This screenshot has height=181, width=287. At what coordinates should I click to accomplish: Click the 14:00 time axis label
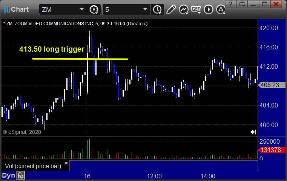click(x=208, y=176)
